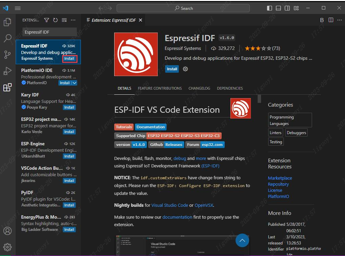Open Run and Debug view

point(7,71)
